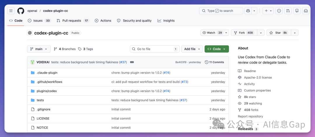Expand the Star lists dropdown arrow
The image size is (315, 137).
click(x=295, y=33)
